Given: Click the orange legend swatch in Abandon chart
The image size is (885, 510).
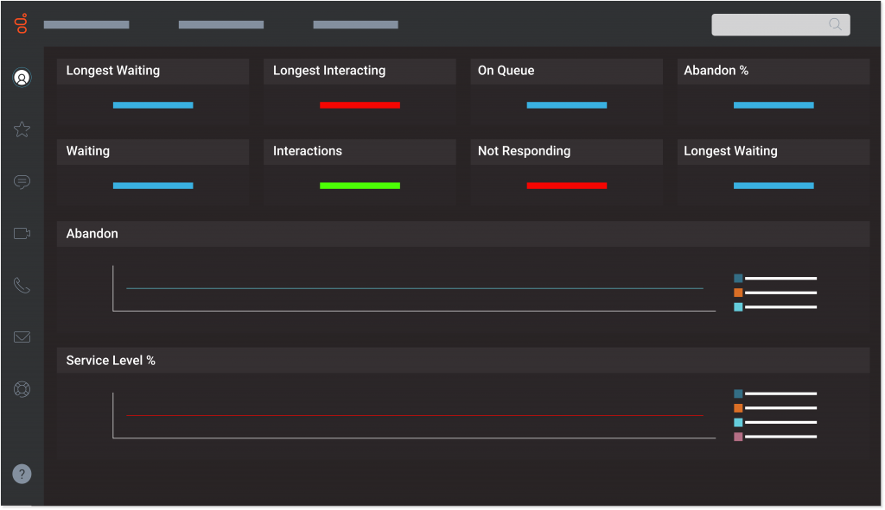Looking at the screenshot, I should tap(738, 293).
